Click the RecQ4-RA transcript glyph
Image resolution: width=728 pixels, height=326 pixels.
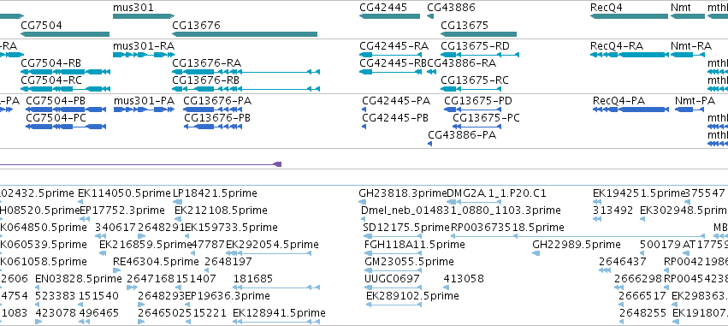pyautogui.click(x=629, y=55)
